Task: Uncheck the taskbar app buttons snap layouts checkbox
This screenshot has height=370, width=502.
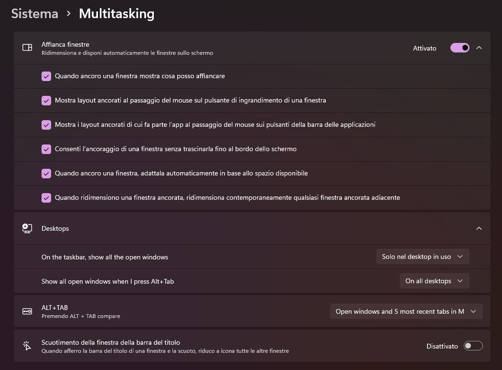Action: (46, 125)
